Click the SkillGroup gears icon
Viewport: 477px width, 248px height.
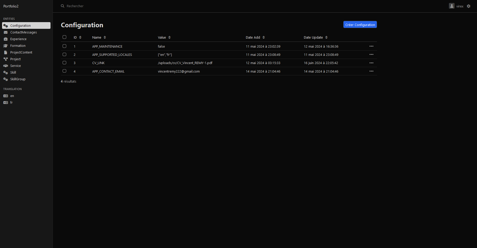click(6, 79)
